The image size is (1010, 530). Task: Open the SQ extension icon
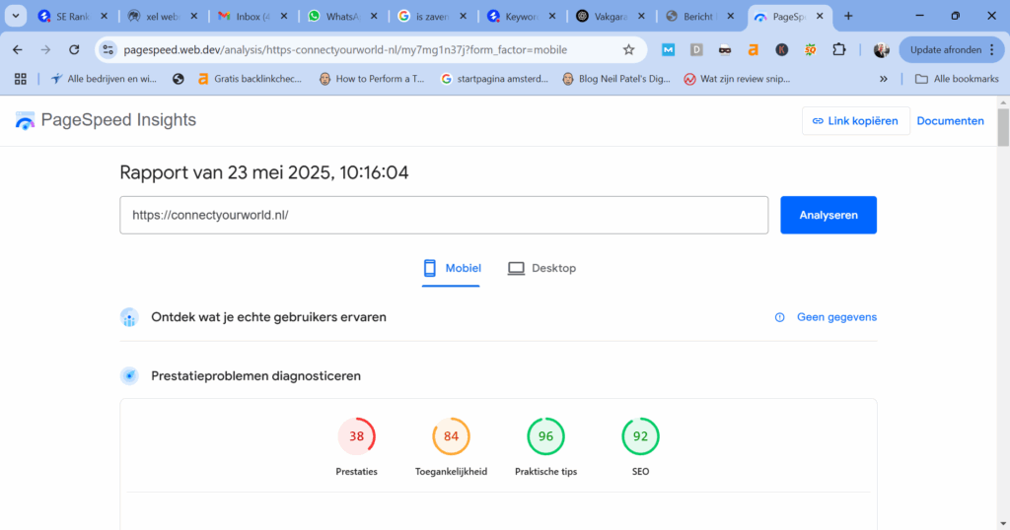811,49
